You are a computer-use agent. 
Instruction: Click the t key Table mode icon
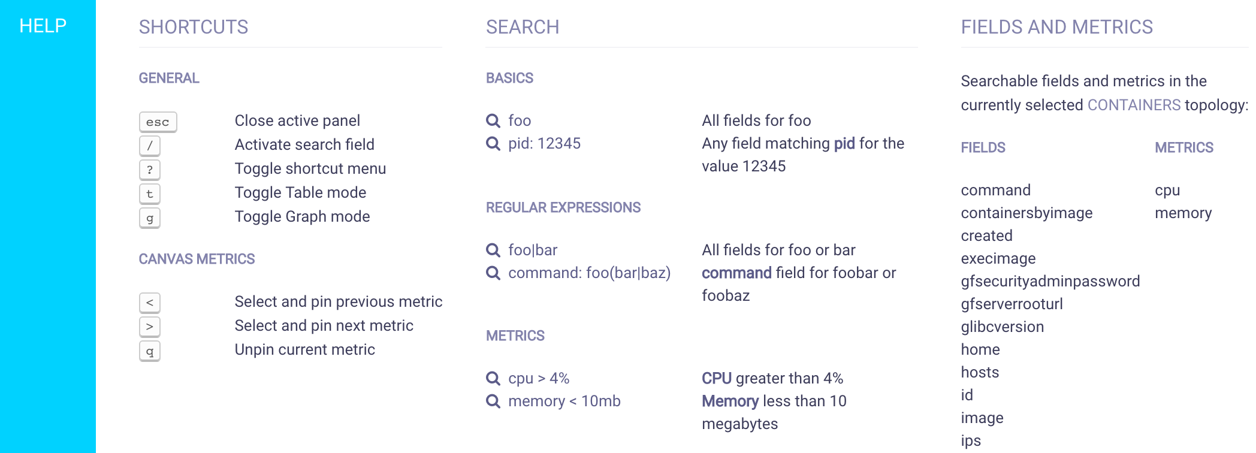pyautogui.click(x=150, y=194)
